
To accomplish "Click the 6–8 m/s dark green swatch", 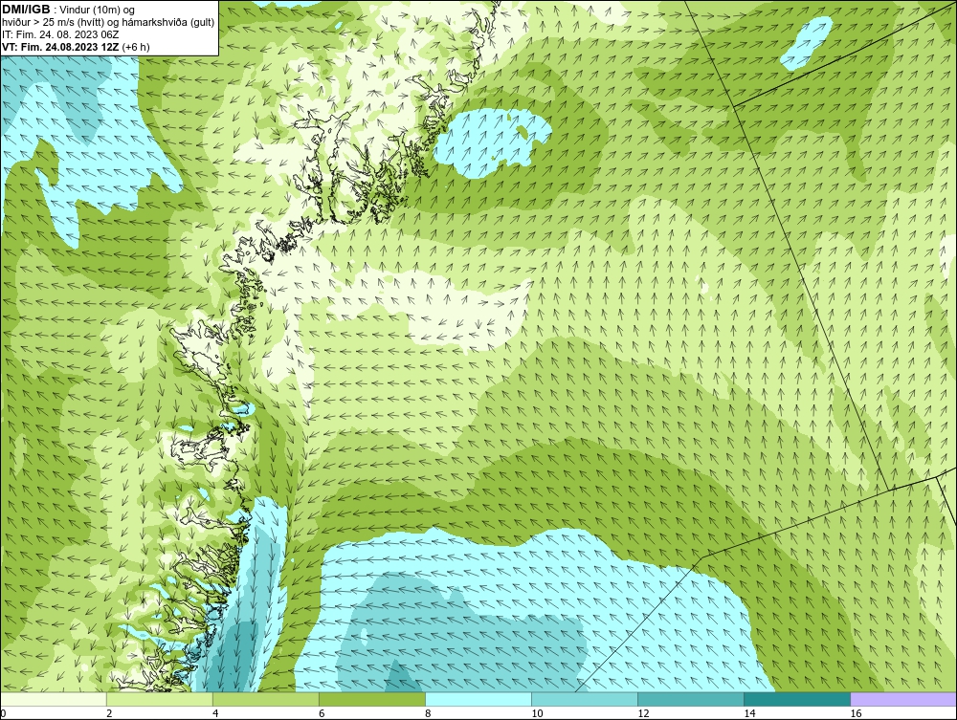I will coord(372,699).
